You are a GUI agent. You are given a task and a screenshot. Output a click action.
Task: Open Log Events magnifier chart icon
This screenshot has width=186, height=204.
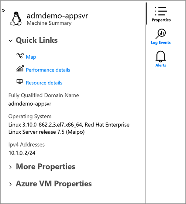click(160, 34)
